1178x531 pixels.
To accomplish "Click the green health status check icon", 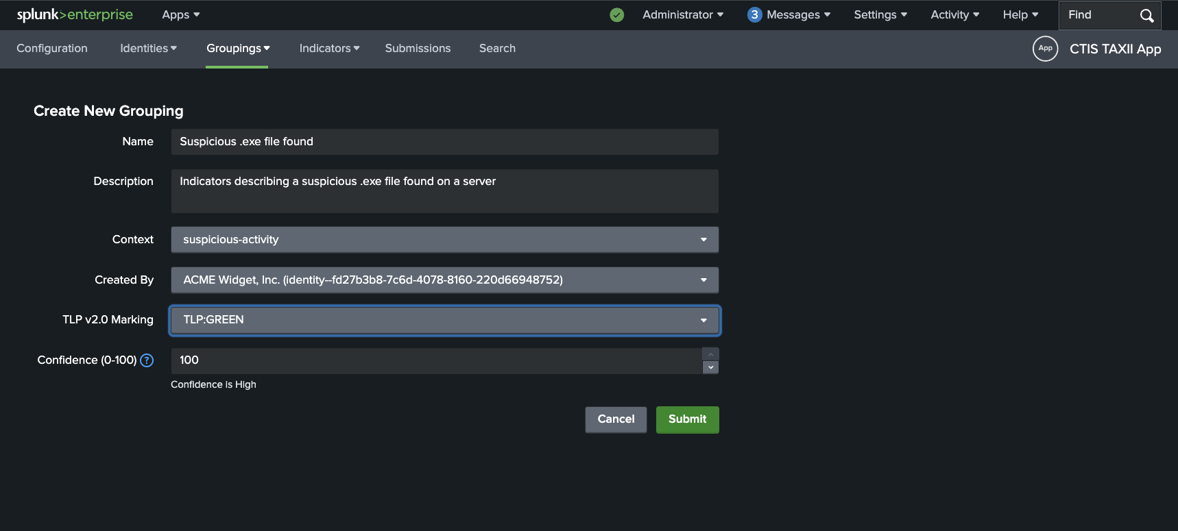I will tap(617, 15).
